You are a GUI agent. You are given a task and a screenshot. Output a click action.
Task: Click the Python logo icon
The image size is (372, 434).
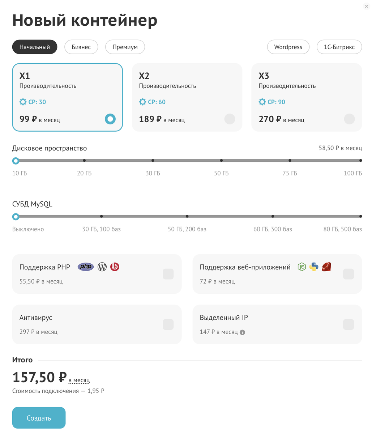tap(314, 267)
